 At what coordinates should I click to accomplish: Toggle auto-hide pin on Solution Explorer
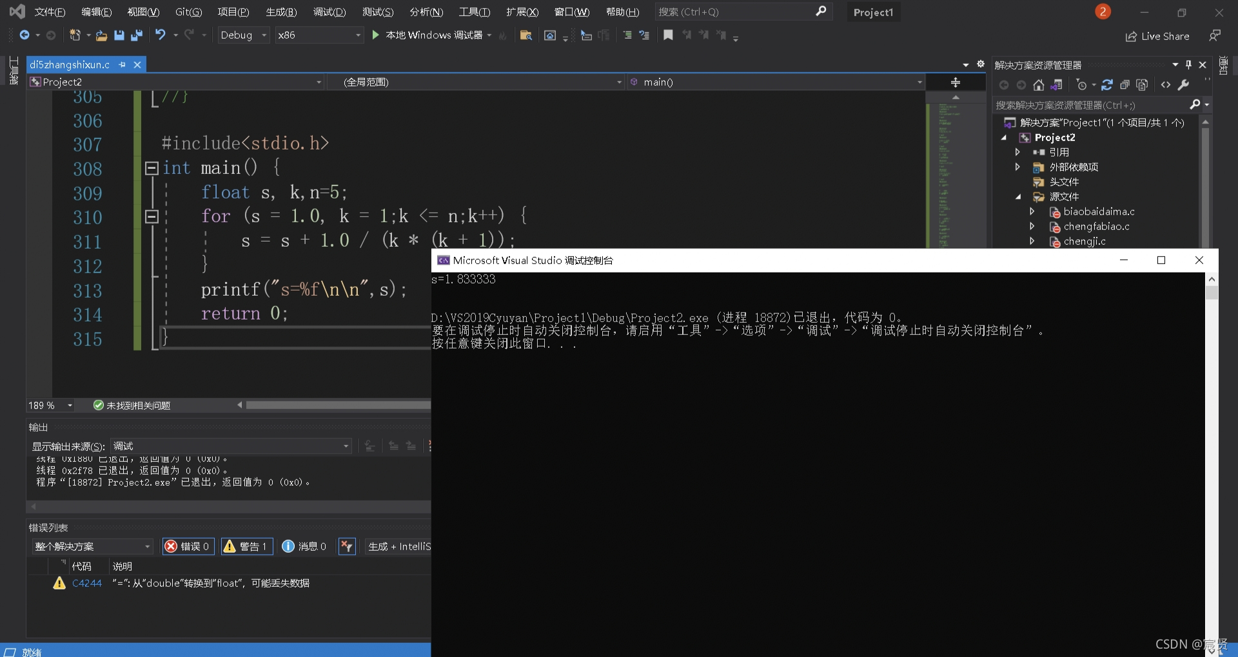pos(1188,64)
